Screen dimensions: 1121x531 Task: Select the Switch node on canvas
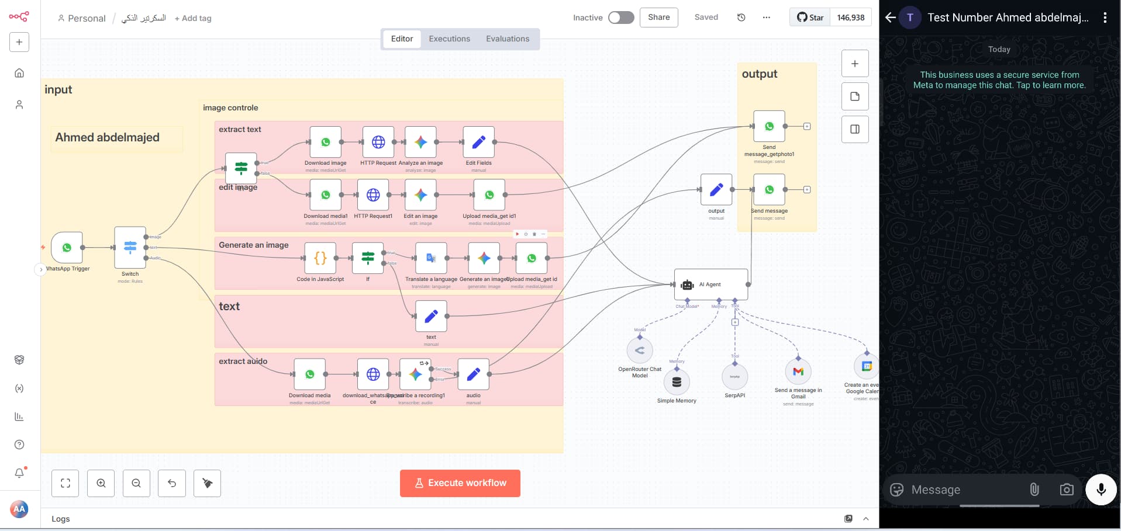pos(130,248)
